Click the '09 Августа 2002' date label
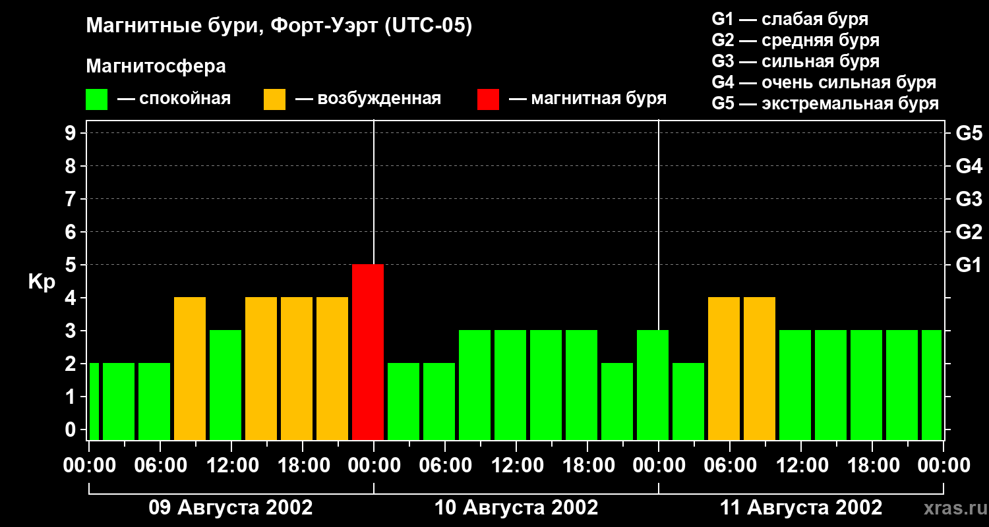Viewport: 989px width, 527px height. 231,507
